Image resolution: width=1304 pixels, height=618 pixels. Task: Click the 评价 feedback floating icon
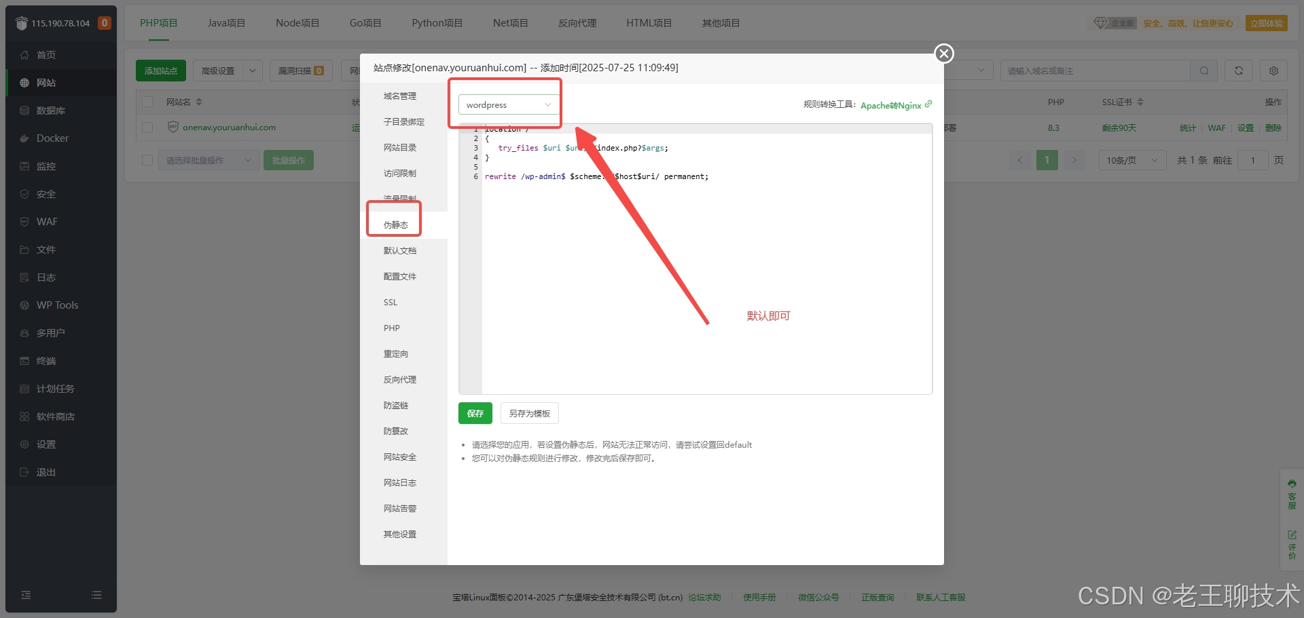pyautogui.click(x=1292, y=545)
